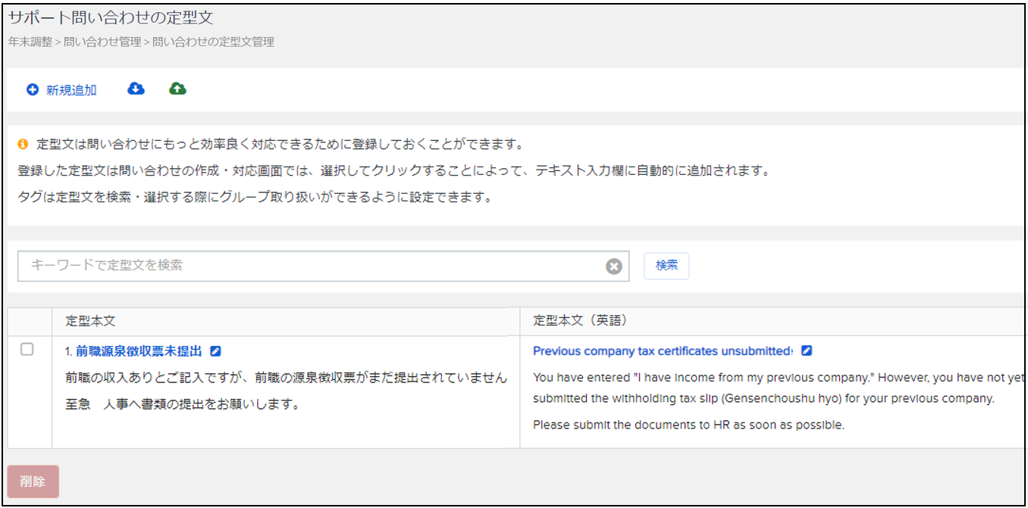Click the 新規追加 add-new button
Screen dimensions: 1028x508
pos(62,90)
